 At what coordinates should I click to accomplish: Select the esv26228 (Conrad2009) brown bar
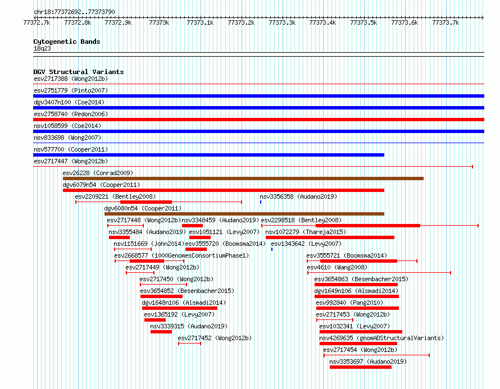click(243, 179)
